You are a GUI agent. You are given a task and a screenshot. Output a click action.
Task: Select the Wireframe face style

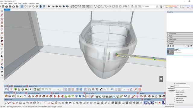[30, 7]
